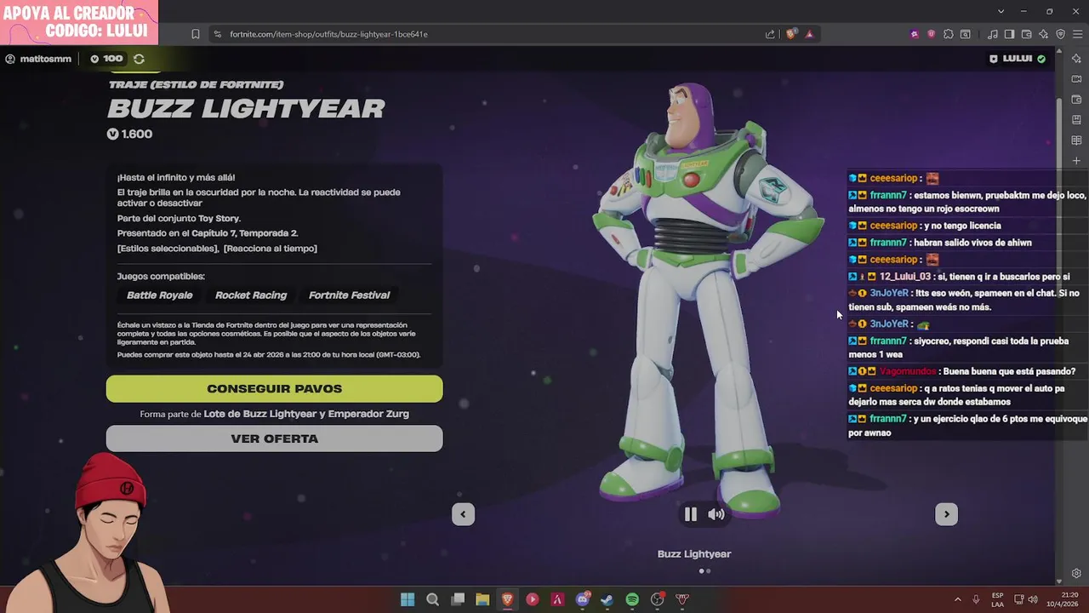Open Task View on the taskbar
The width and height of the screenshot is (1089, 613).
[458, 599]
